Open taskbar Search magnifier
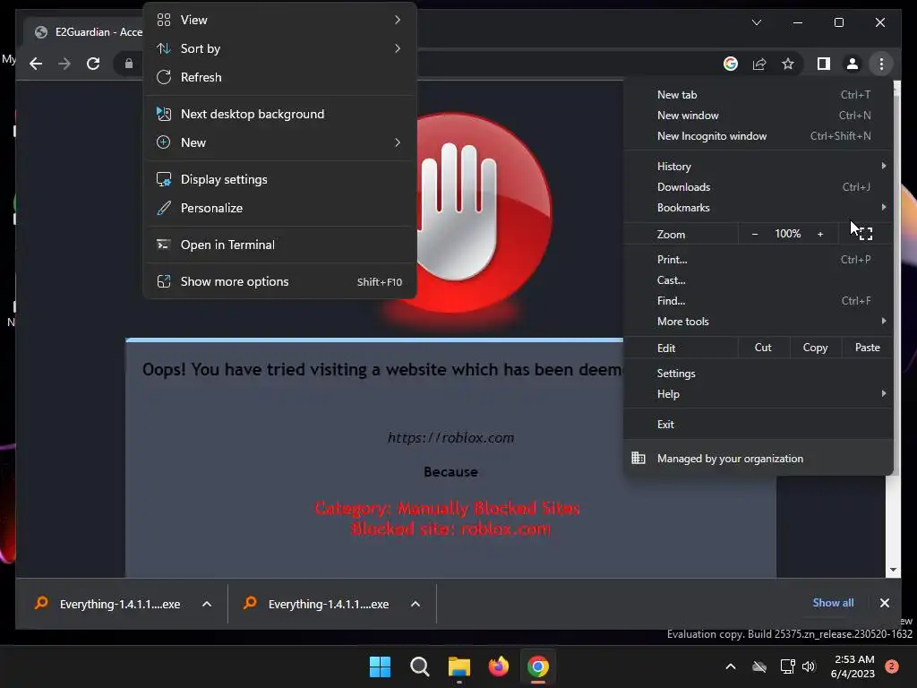The image size is (917, 688). pyautogui.click(x=419, y=666)
